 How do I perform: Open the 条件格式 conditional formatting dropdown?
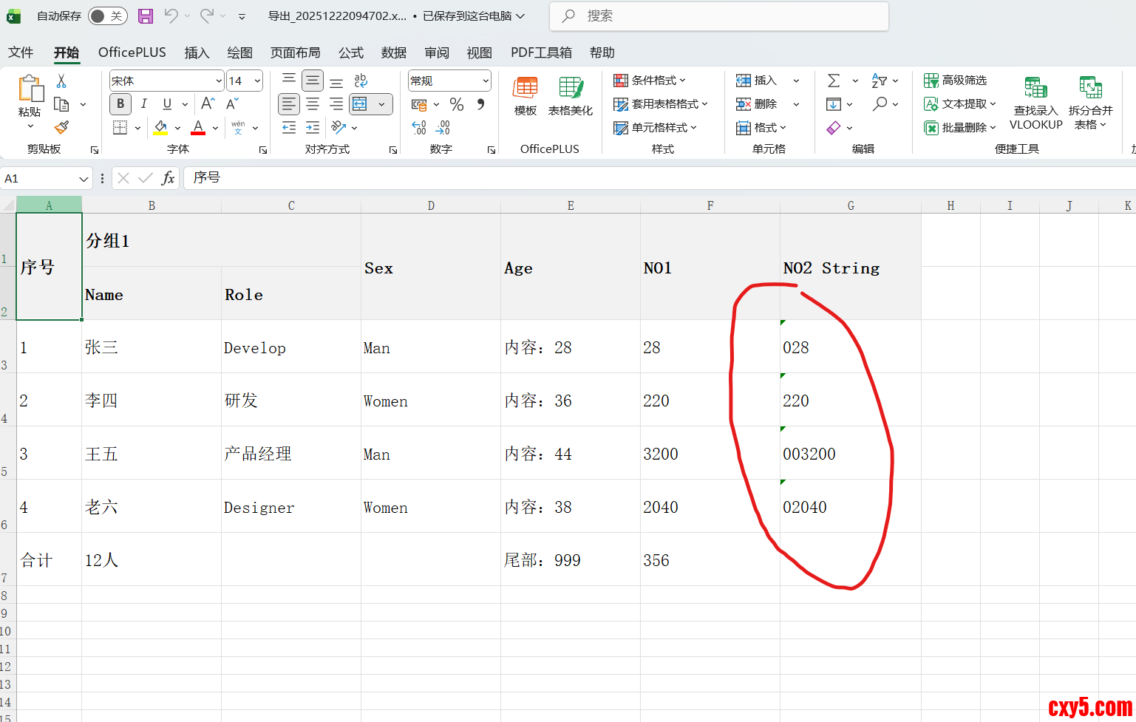650,81
